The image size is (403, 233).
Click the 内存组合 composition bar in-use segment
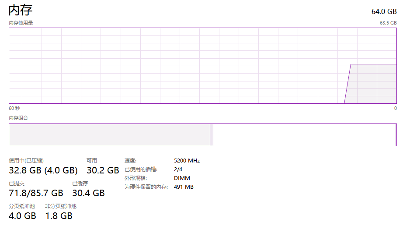(x=109, y=135)
